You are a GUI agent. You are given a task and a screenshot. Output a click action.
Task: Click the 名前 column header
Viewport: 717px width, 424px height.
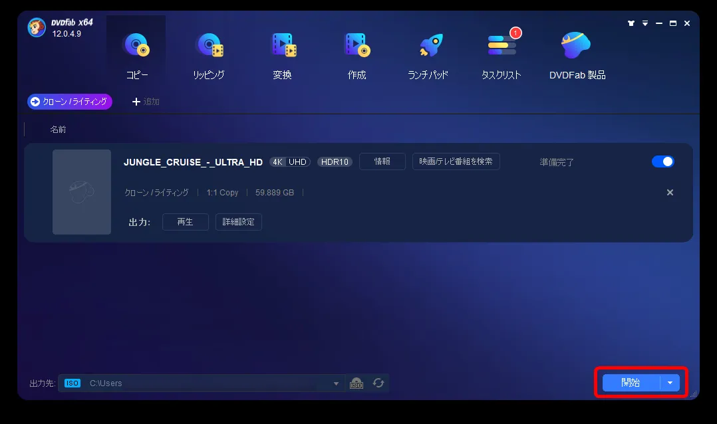[58, 130]
